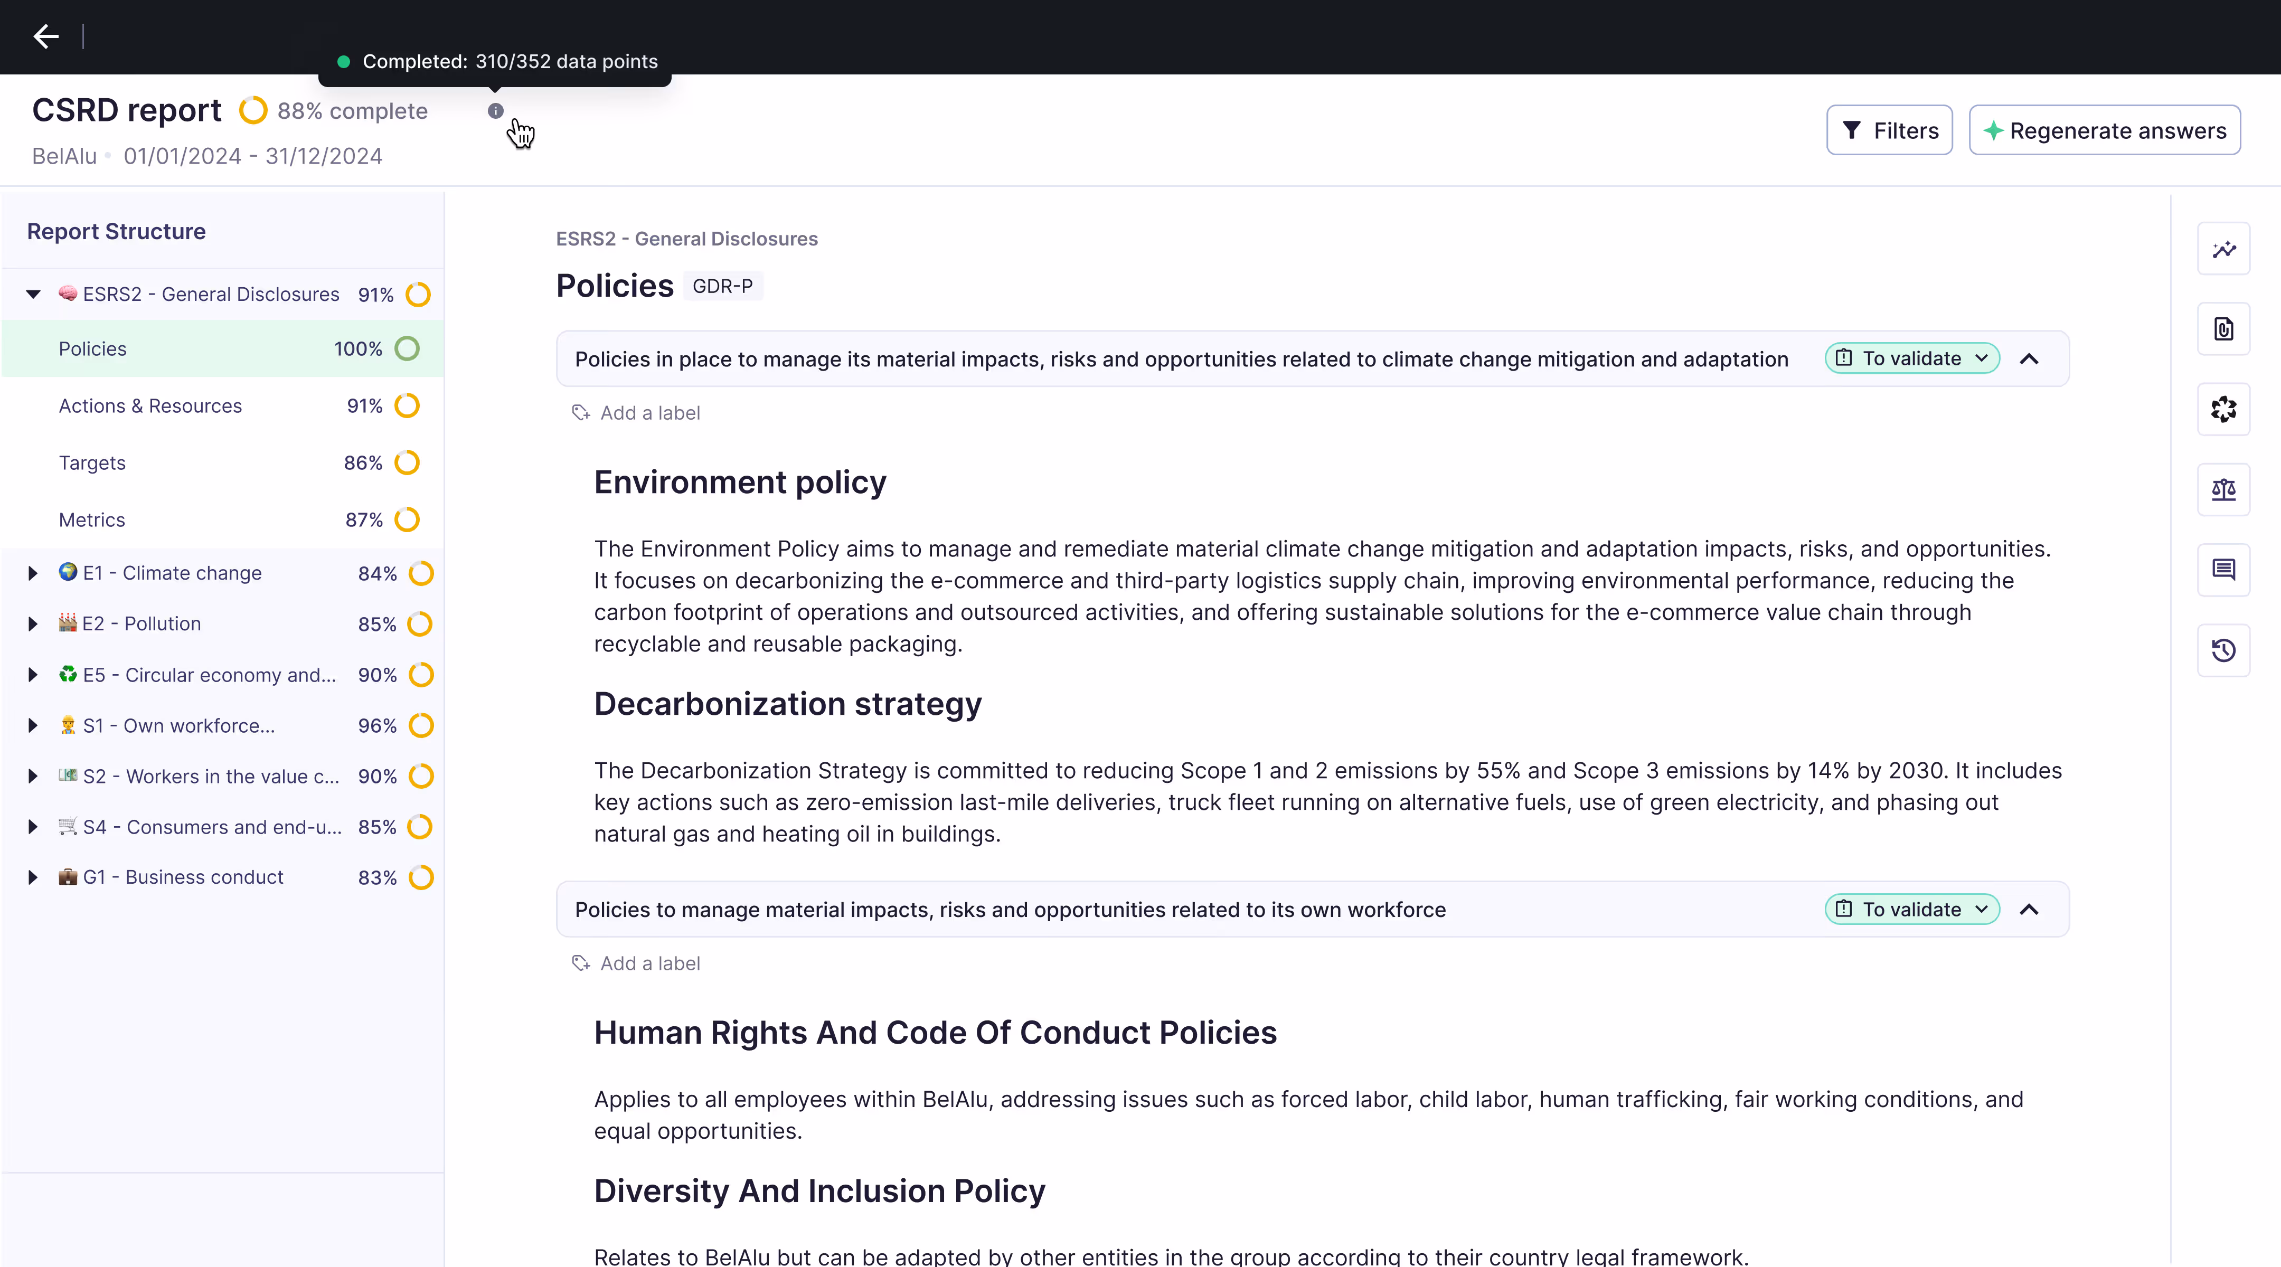This screenshot has width=2281, height=1267.
Task: Go back using the left arrow
Action: point(46,36)
